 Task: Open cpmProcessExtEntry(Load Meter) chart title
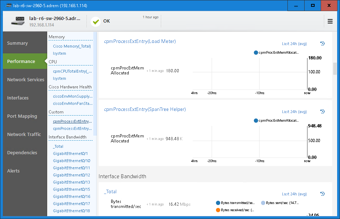(x=140, y=41)
